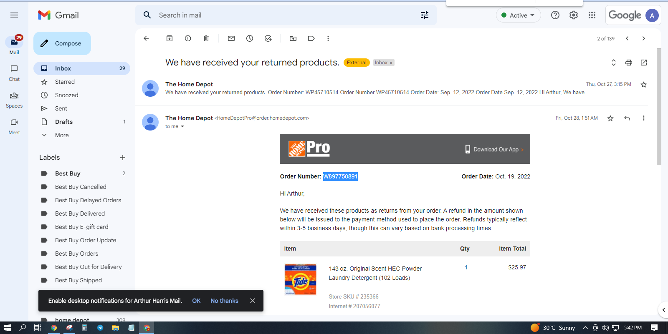This screenshot has height=334, width=668.
Task: Select the Best Buy Delivered label
Action: pos(80,213)
